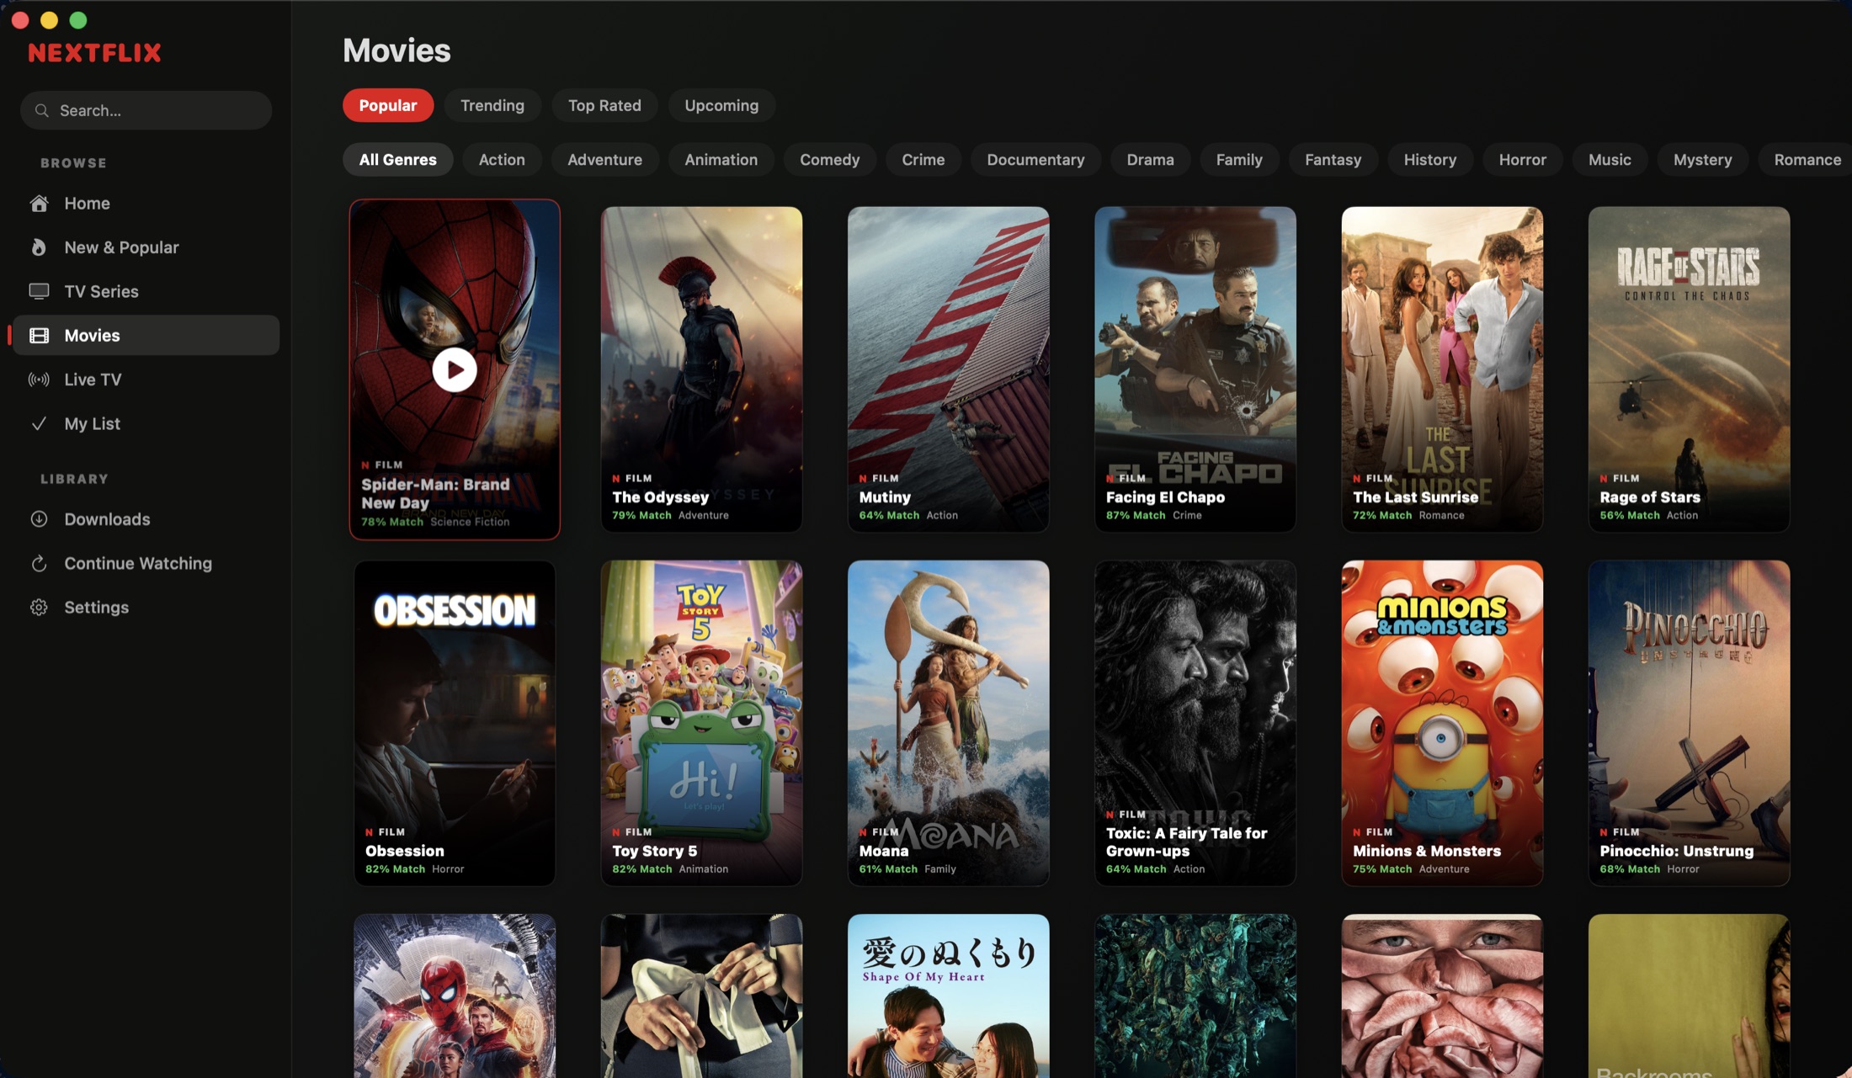Open Rage of Stars poster
Image resolution: width=1852 pixels, height=1078 pixels.
[x=1689, y=369]
